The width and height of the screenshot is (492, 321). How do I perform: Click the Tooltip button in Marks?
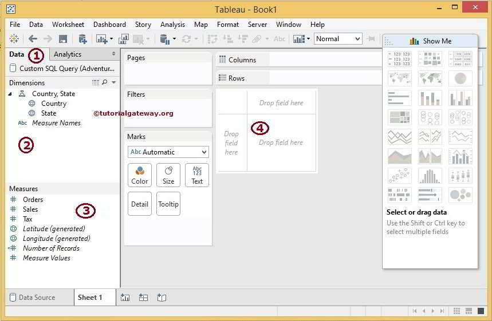click(168, 204)
